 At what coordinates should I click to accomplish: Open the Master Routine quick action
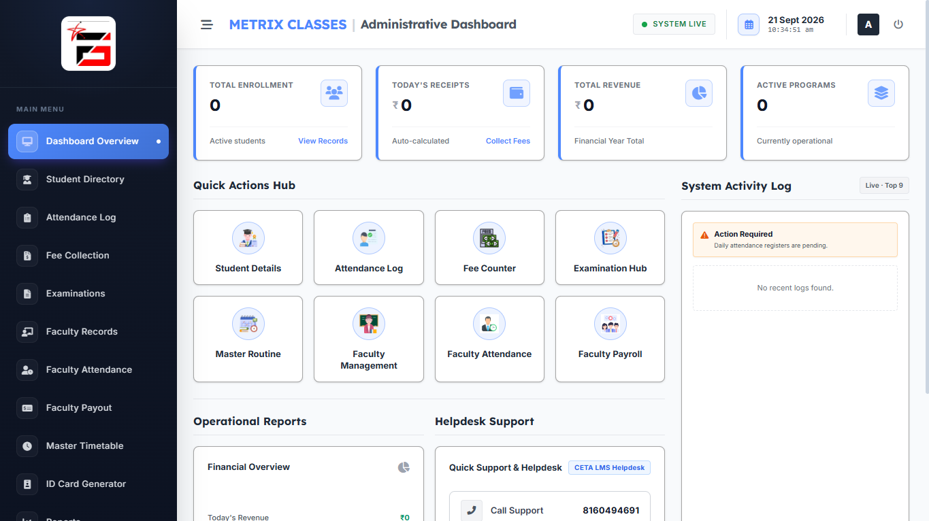(x=248, y=339)
